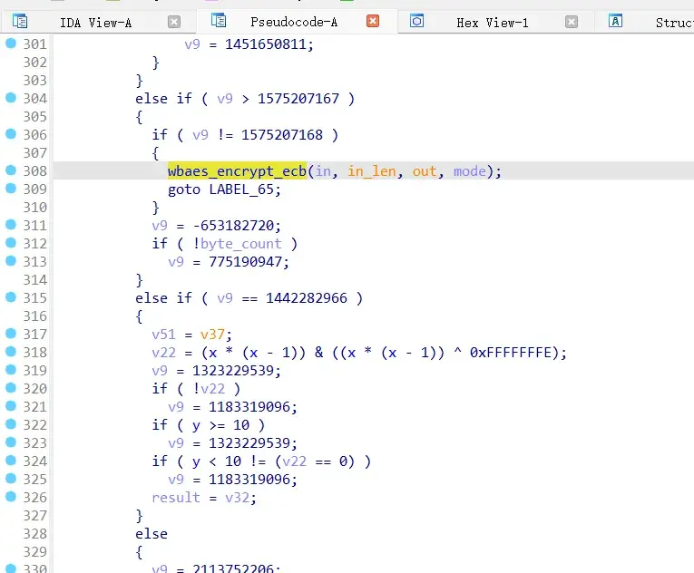
Task: Click the 0xFFFFFFFE constant
Action: coord(511,353)
